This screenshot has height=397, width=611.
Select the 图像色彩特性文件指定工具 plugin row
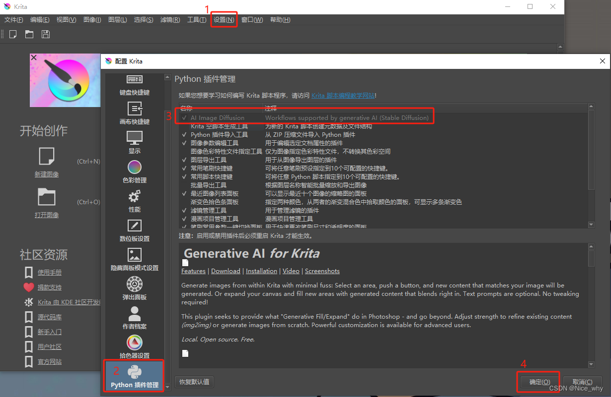[383, 152]
